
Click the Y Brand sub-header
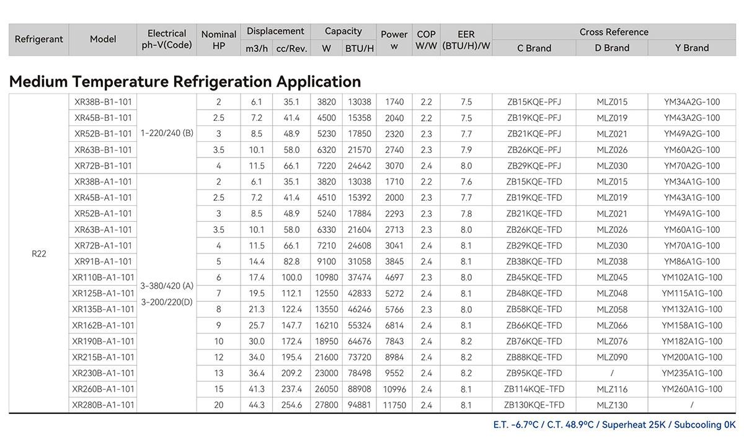[x=692, y=48]
